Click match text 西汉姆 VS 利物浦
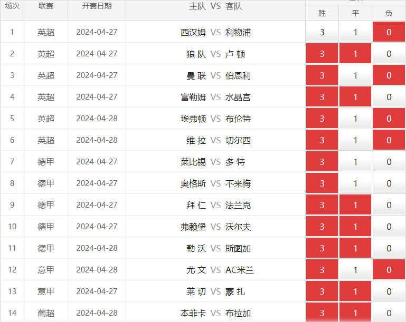The width and height of the screenshot is (406, 322). tap(215, 32)
